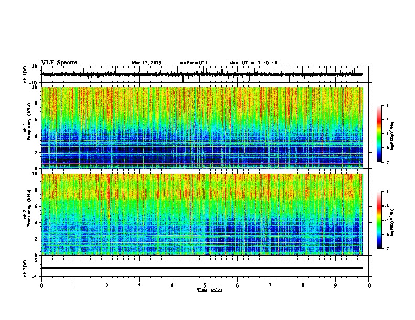Click the 6 kHz tick of ch.1 spectrogram
The width and height of the screenshot is (415, 320).
point(37,120)
